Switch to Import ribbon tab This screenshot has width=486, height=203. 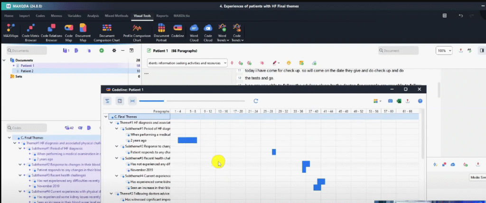25,16
